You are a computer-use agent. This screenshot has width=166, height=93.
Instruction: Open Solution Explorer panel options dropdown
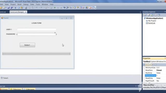(165, 12)
